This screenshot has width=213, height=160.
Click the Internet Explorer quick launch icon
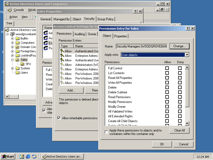click(x=28, y=157)
